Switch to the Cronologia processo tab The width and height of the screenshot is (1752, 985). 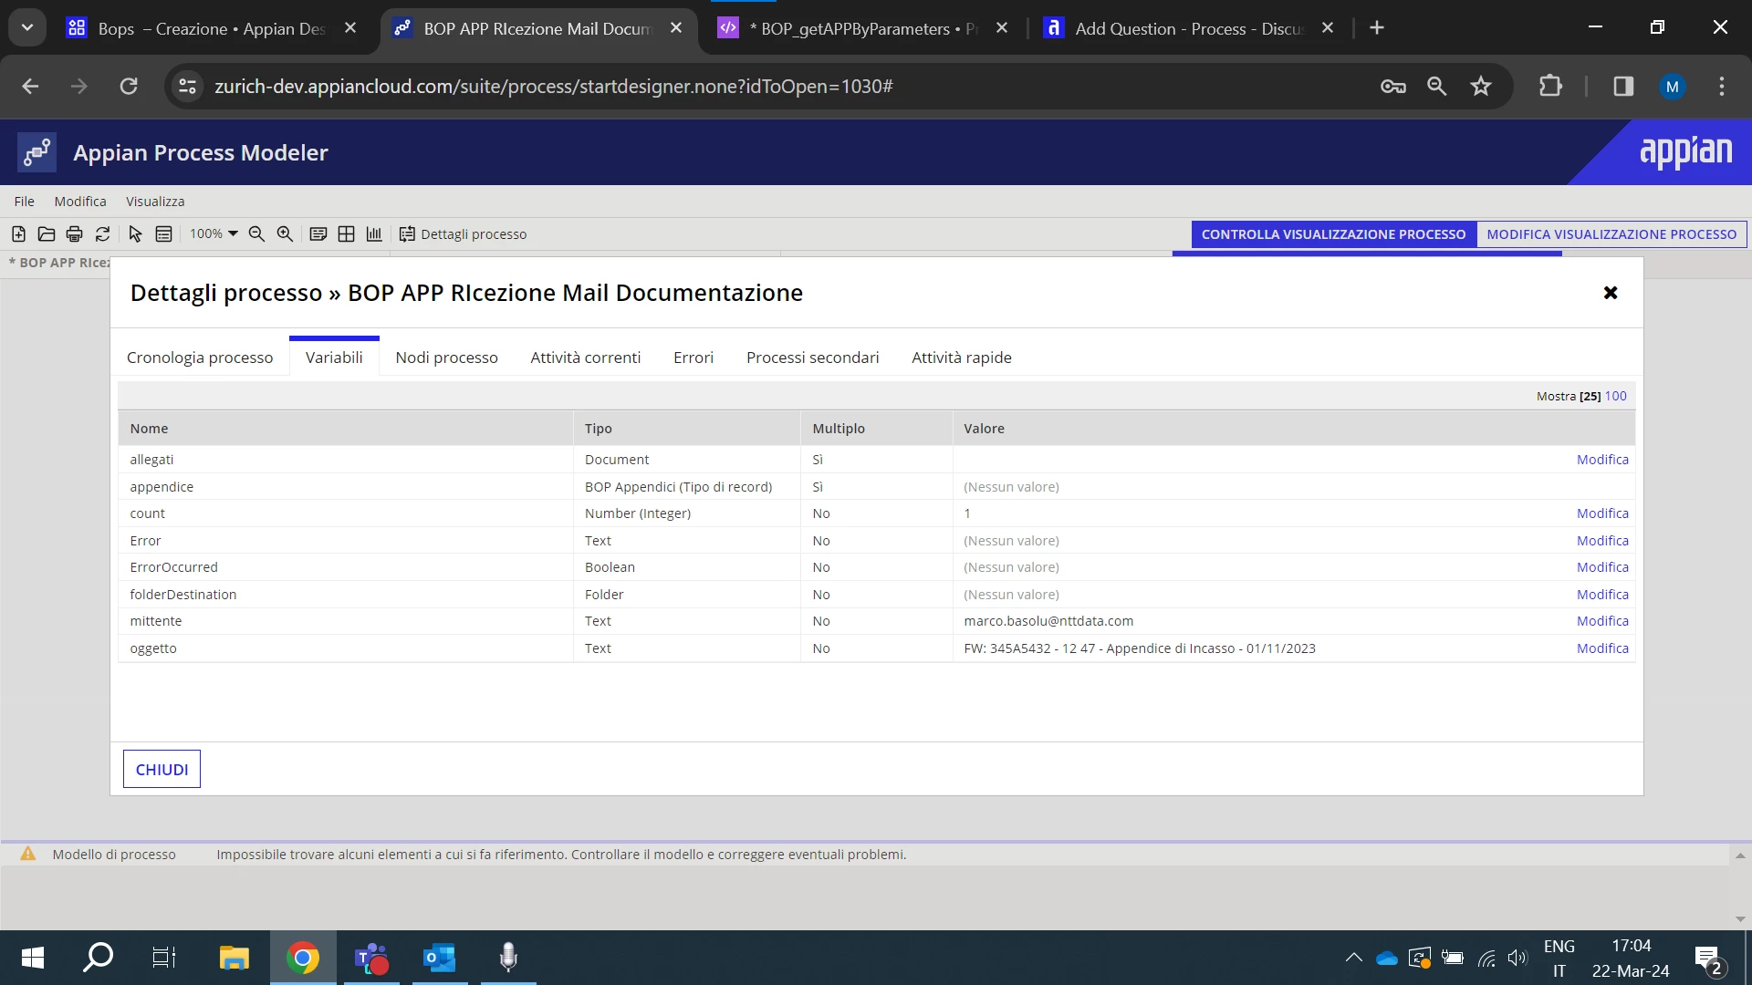pyautogui.click(x=200, y=358)
